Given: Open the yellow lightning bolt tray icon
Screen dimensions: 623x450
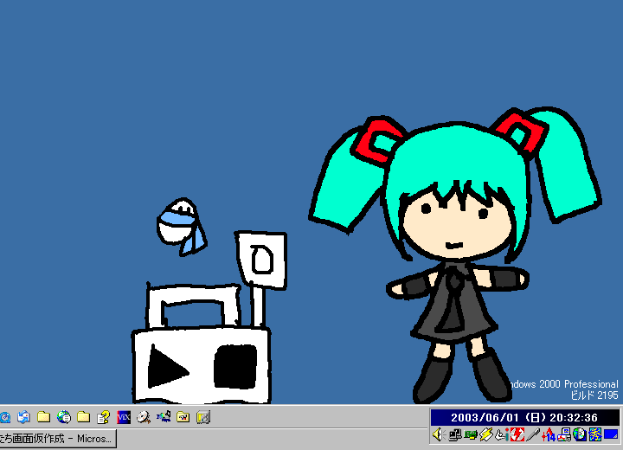Looking at the screenshot, I should point(485,434).
